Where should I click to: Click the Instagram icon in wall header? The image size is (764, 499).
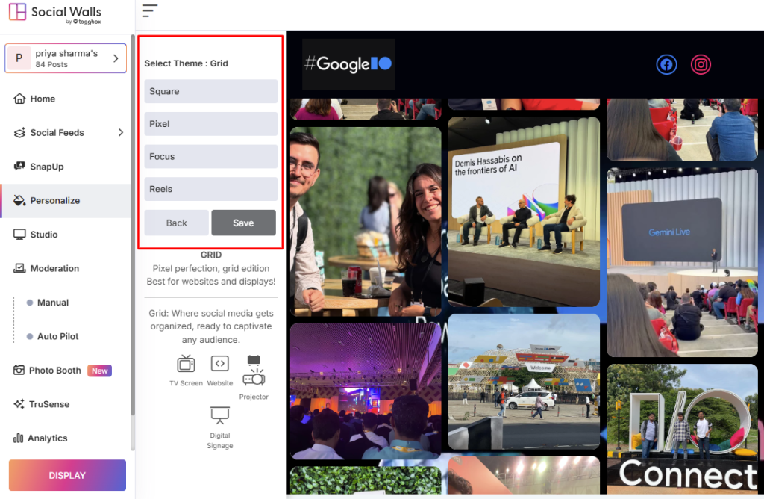coord(701,65)
